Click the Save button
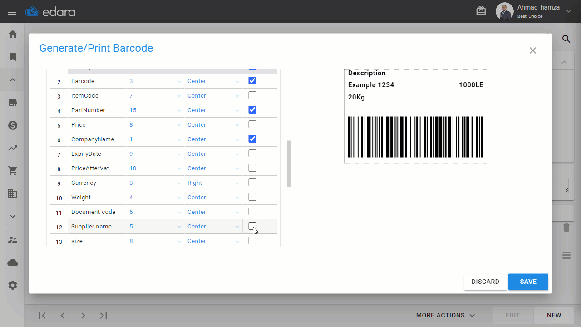 (528, 282)
